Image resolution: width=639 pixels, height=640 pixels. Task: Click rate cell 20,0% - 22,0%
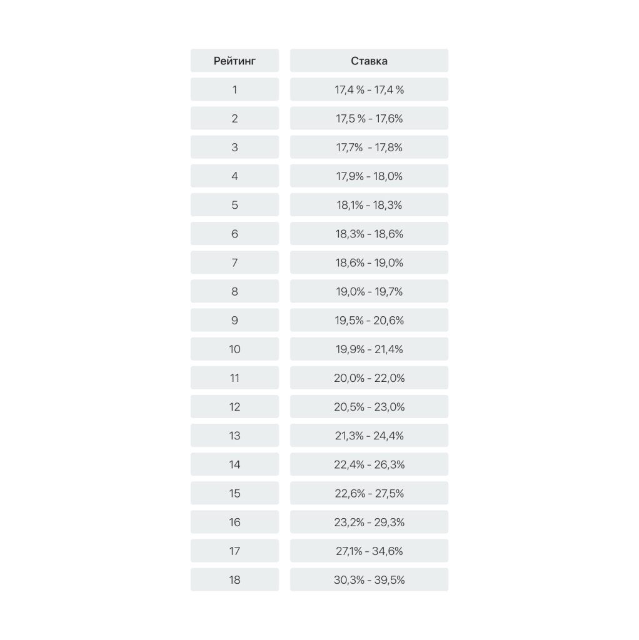pyautogui.click(x=369, y=378)
